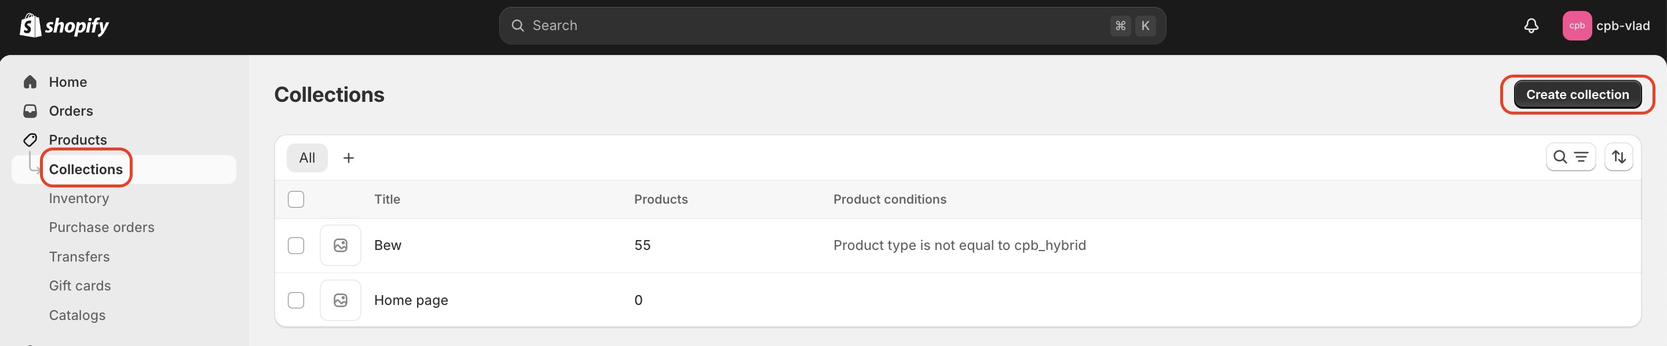Open the sort collections button
Viewport: 1667px width, 346px height.
click(x=1618, y=157)
